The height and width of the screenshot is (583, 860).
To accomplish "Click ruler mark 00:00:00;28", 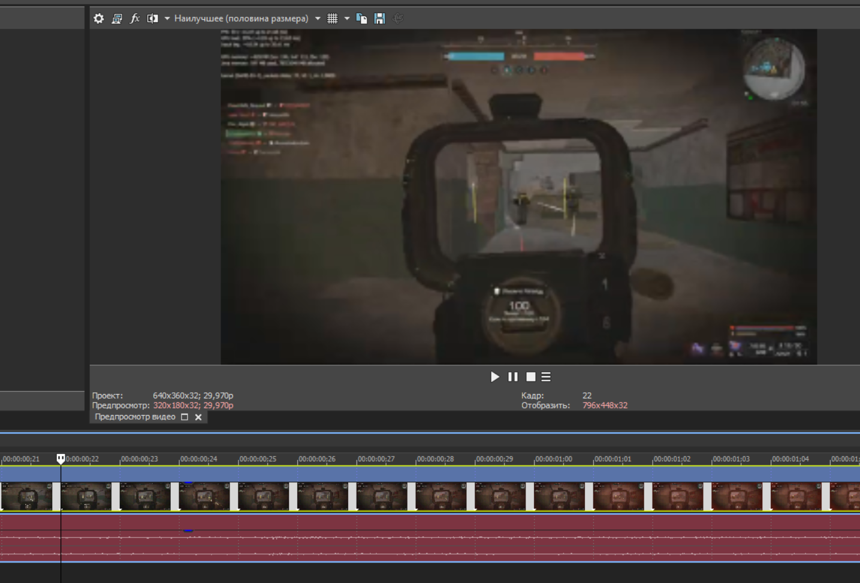I will (436, 459).
